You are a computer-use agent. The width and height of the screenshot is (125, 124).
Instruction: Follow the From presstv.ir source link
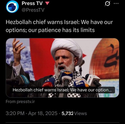(x=20, y=102)
